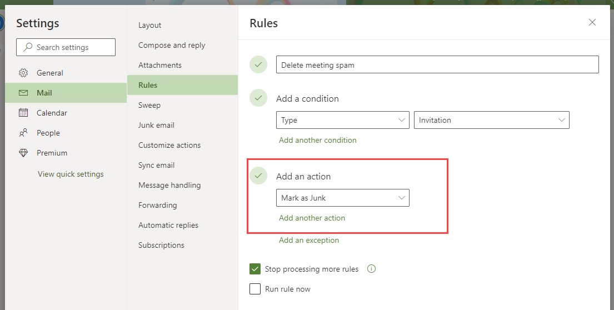Click the search magnifier icon
This screenshot has width=614, height=310.
point(28,47)
